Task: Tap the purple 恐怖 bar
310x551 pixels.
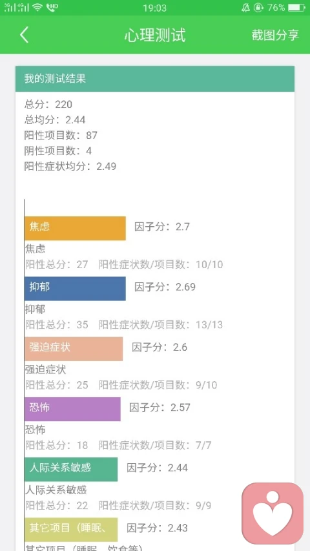Action: pos(72,409)
